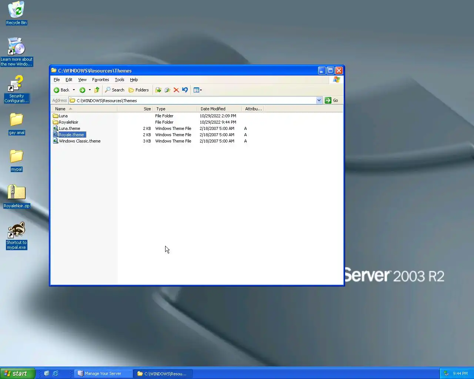Go up one folder level
Viewport: 474px width, 379px height.
(97, 90)
